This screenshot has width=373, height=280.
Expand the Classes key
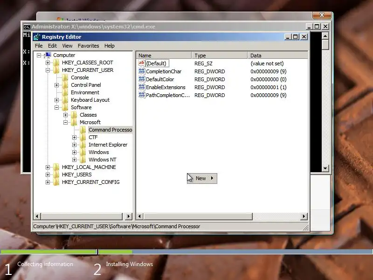pos(65,115)
